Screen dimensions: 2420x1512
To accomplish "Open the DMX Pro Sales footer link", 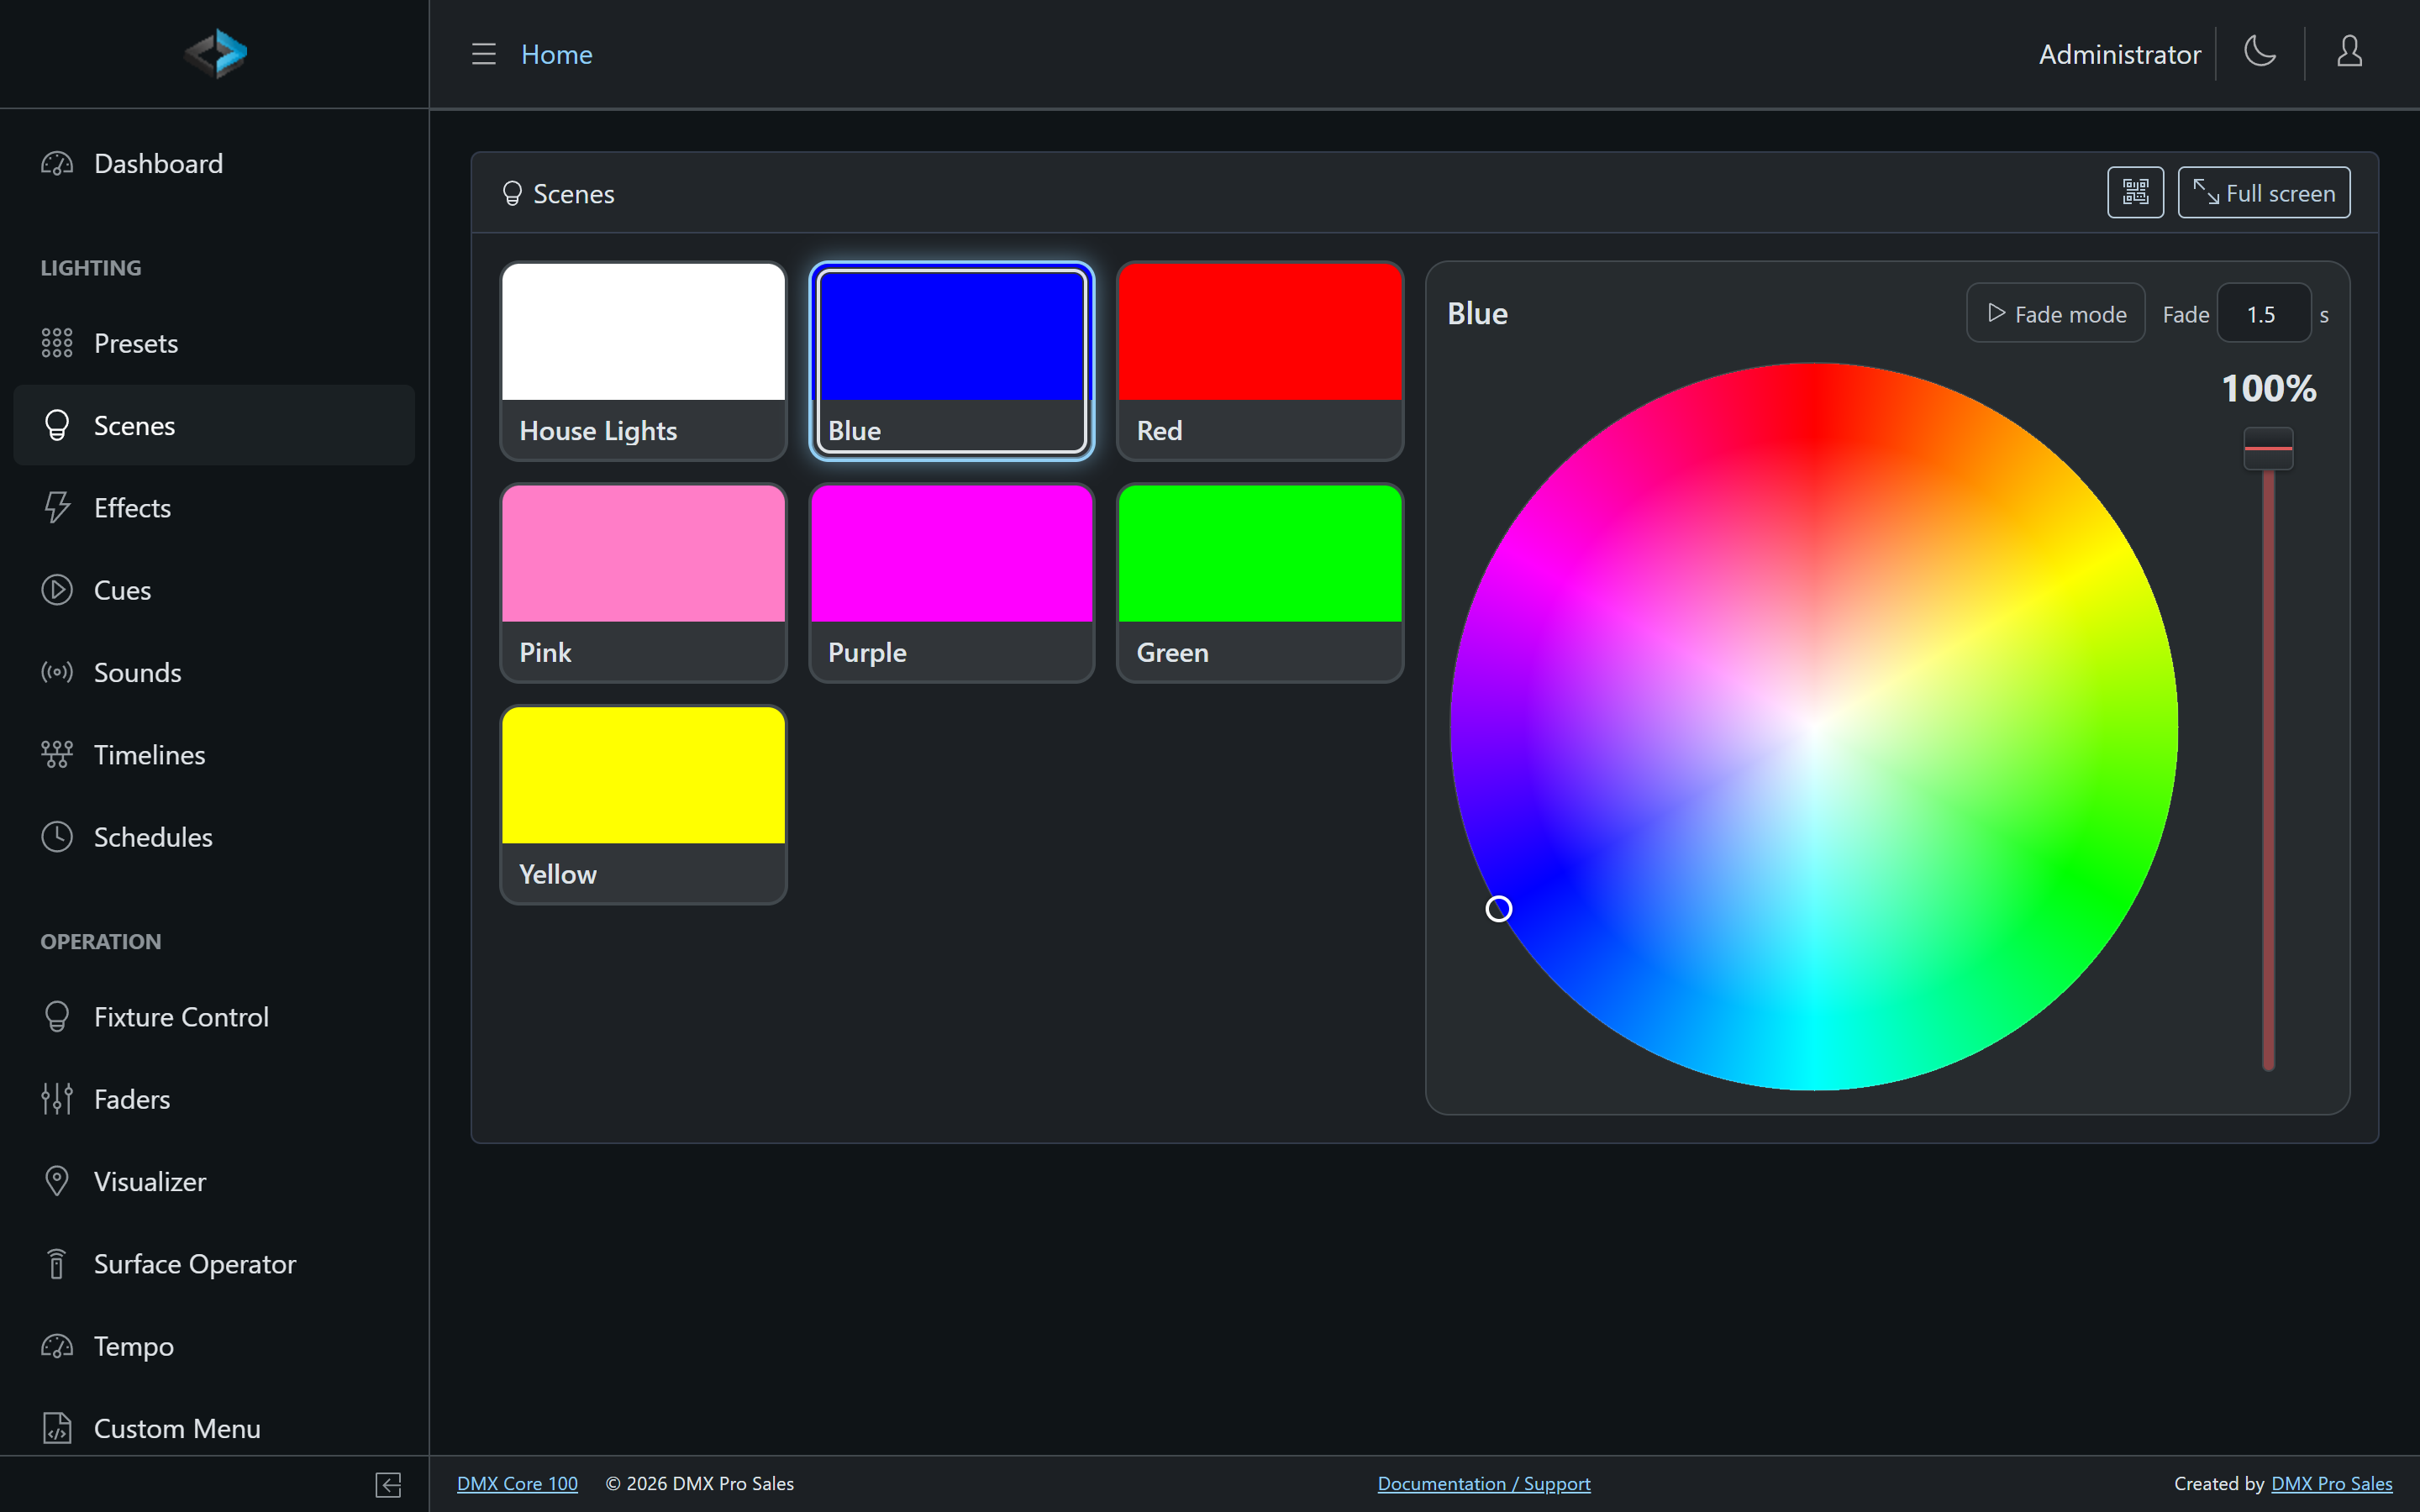I will [x=2332, y=1484].
